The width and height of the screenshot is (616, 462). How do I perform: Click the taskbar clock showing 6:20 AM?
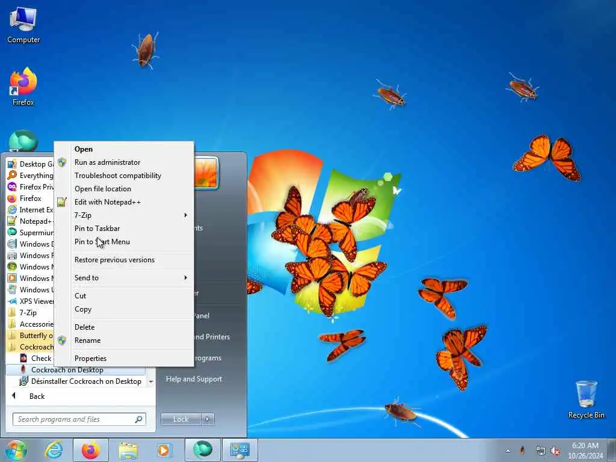[585, 450]
